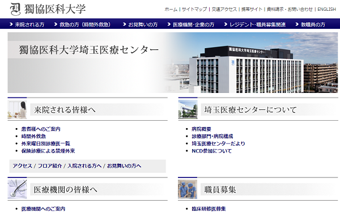Image resolution: width=340 pixels, height=212 pixels.
Task: Click the woman thumbnail beside 来院される皆様へ
Action: (17, 109)
